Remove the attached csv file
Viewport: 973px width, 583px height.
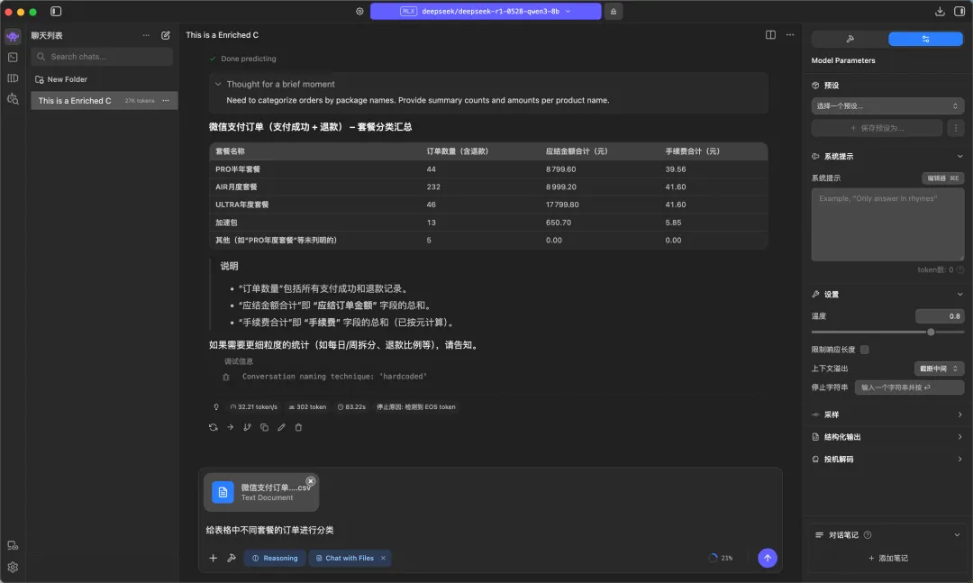pos(310,481)
